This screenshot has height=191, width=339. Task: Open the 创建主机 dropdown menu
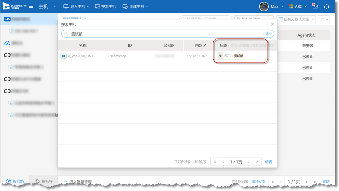pos(136,7)
